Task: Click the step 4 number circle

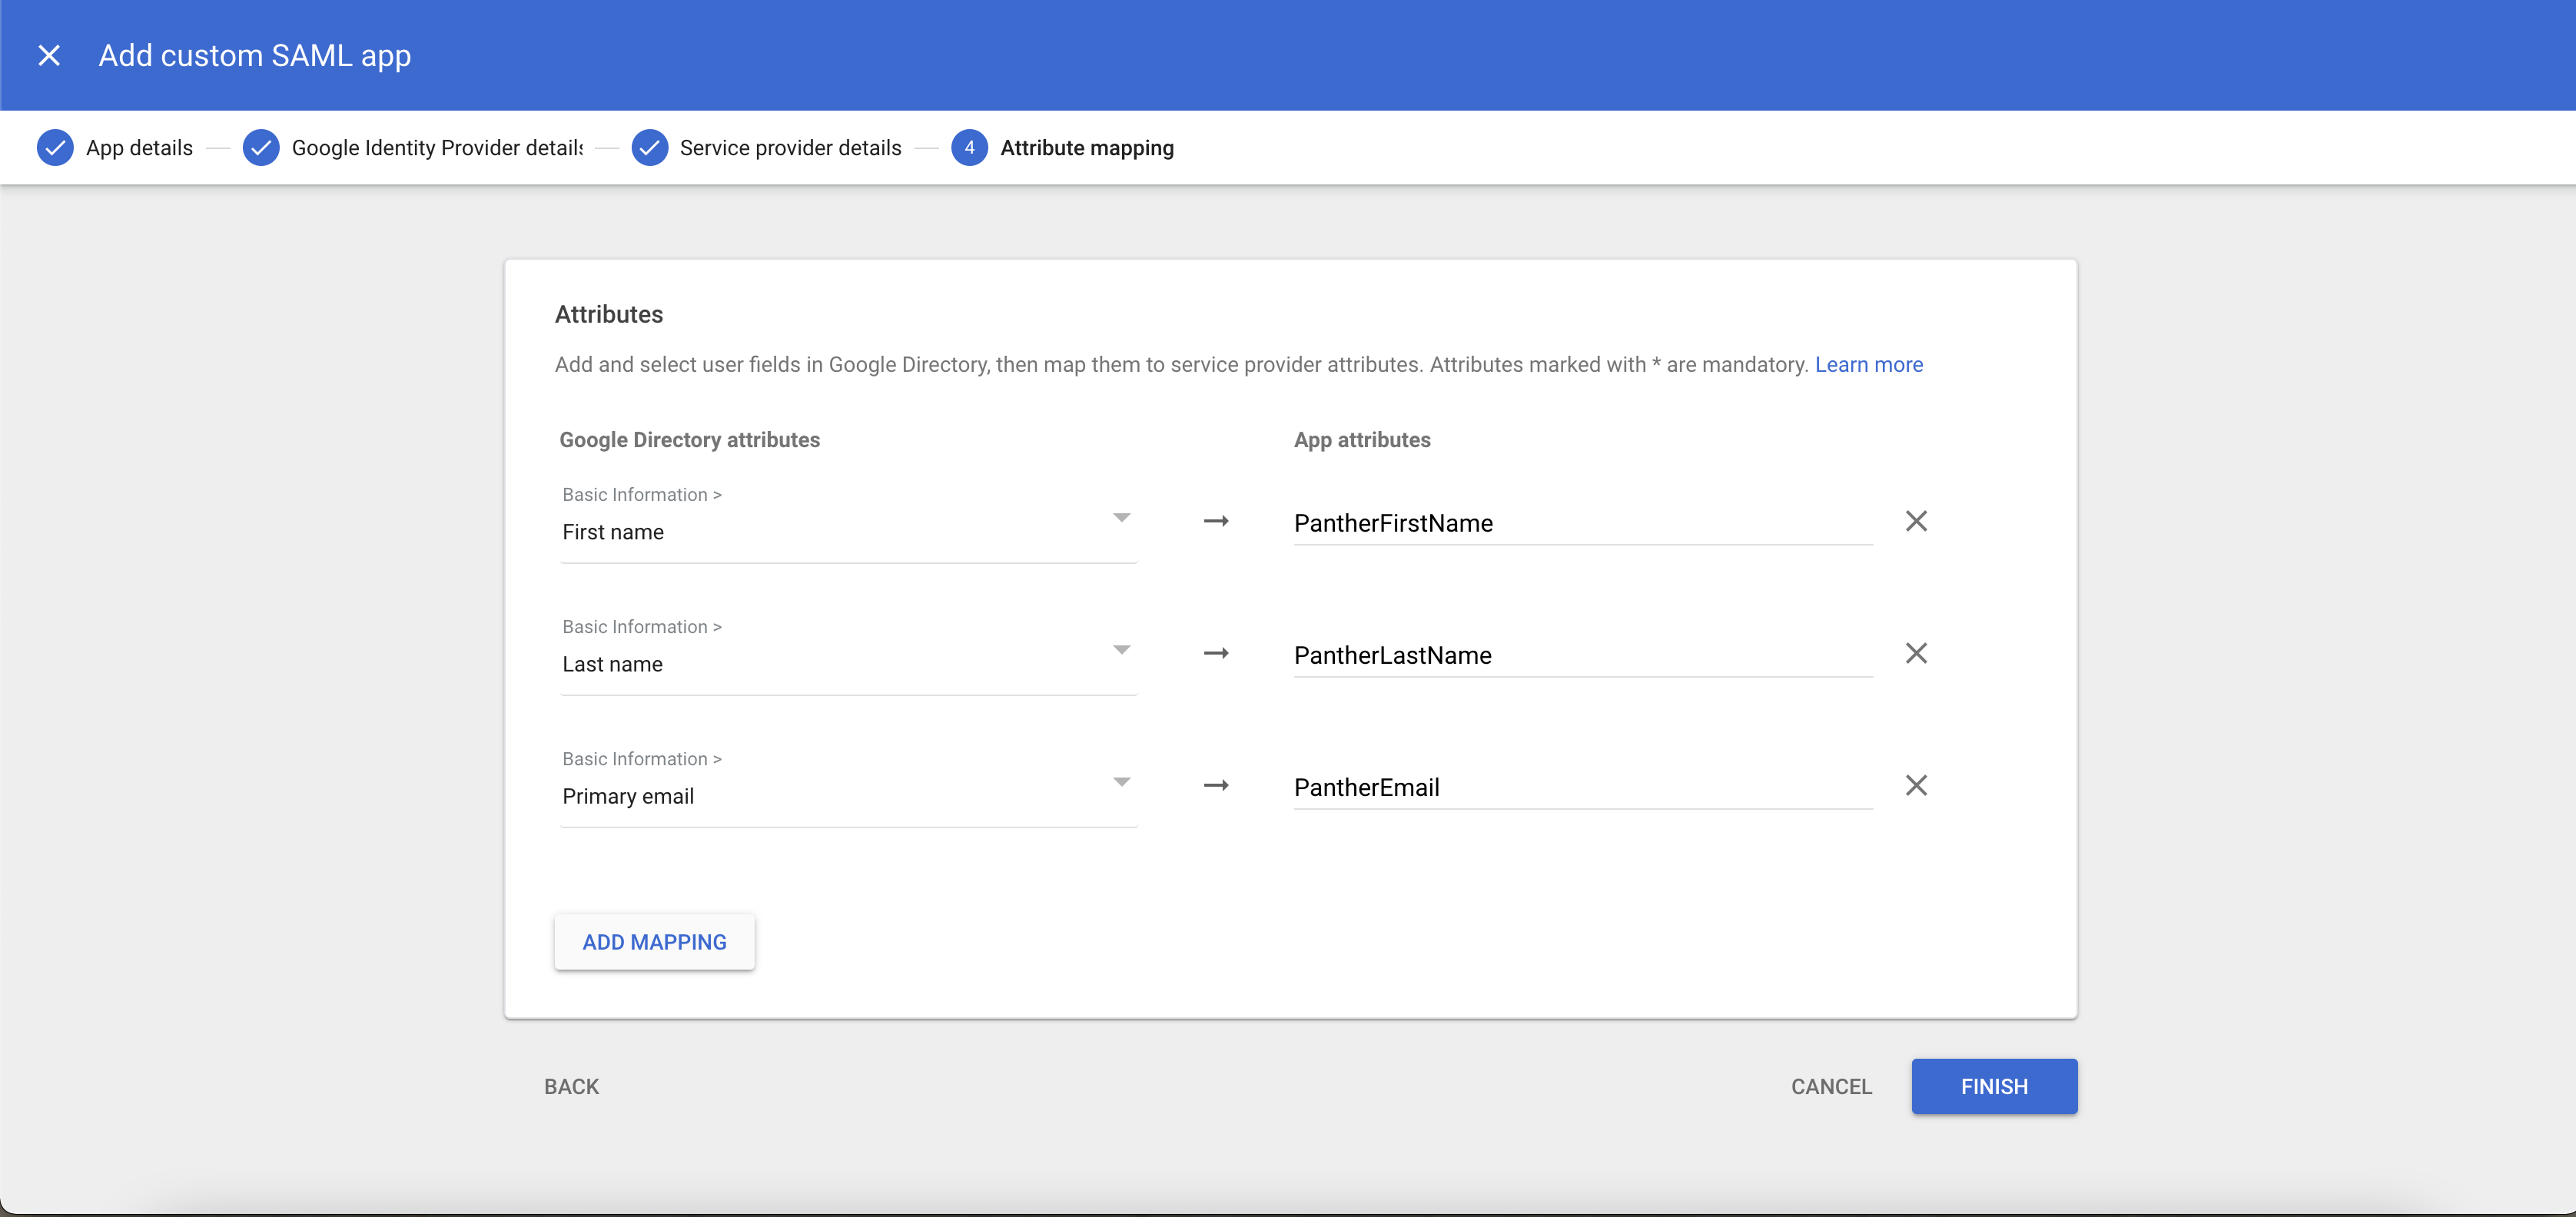Action: (968, 148)
